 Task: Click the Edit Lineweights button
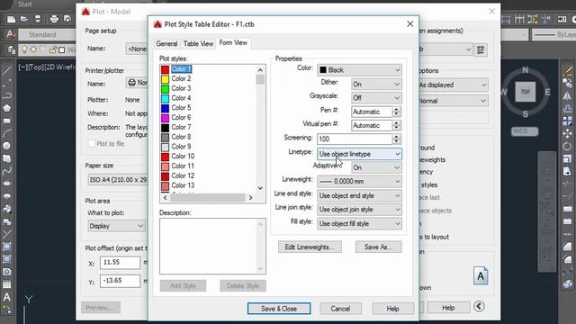(310, 247)
